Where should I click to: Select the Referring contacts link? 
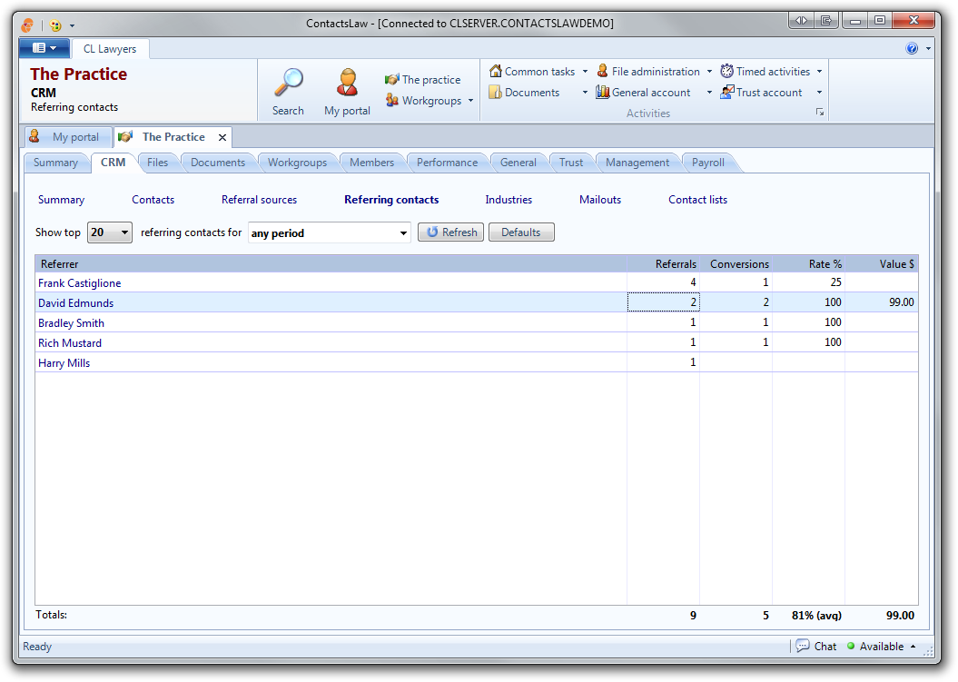tap(391, 200)
